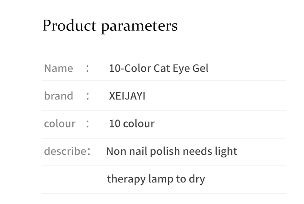This screenshot has height=204, width=304.
Task: Click the word lamp in description
Action: (x=161, y=179)
